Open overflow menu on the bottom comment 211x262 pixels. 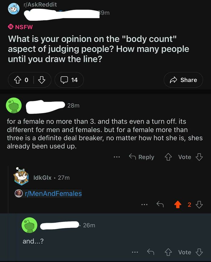[x=135, y=252]
